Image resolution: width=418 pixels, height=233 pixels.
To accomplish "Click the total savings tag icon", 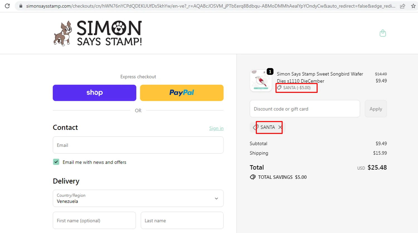I will click(x=253, y=177).
